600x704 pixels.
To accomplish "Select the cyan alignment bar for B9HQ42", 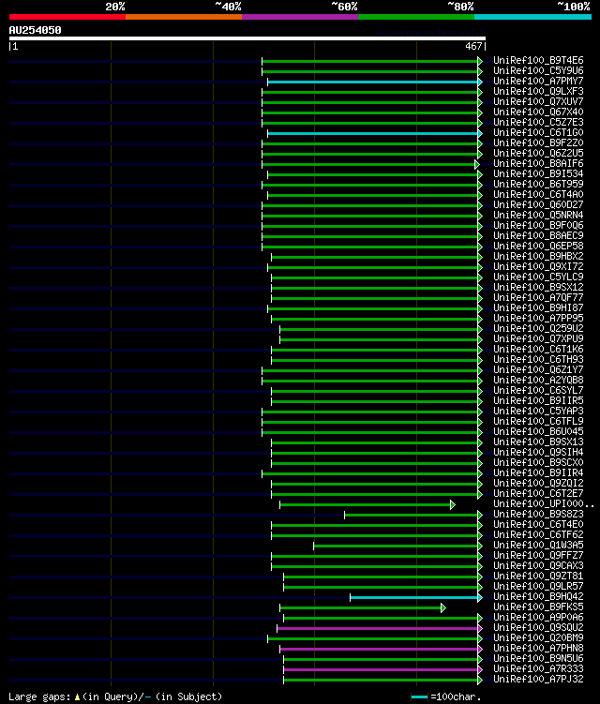I will click(414, 598).
